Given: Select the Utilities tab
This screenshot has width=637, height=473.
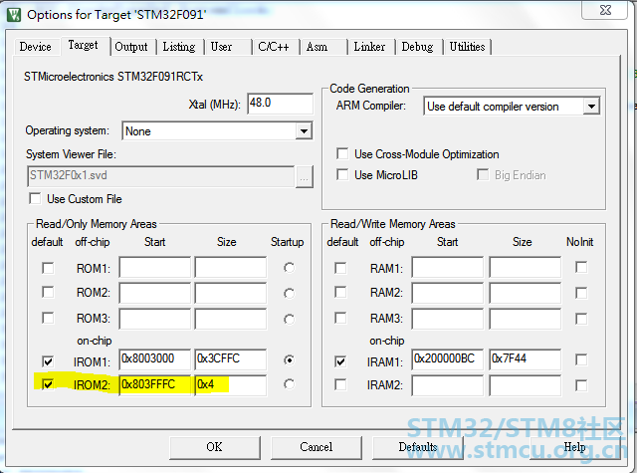Looking at the screenshot, I should 467,47.
